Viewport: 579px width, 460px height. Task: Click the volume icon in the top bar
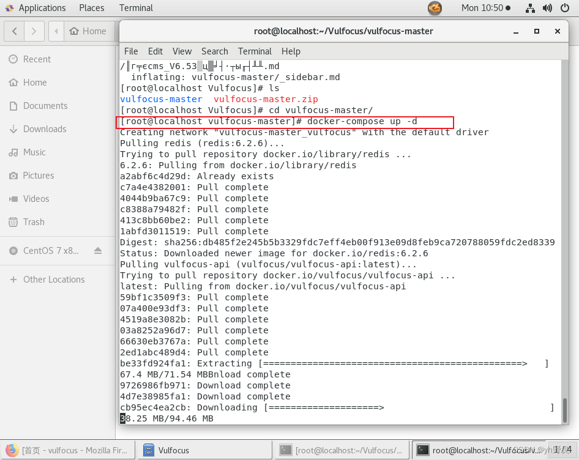546,8
